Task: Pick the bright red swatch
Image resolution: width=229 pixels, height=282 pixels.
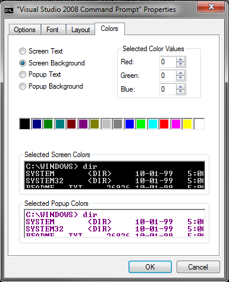Action: click(164, 124)
